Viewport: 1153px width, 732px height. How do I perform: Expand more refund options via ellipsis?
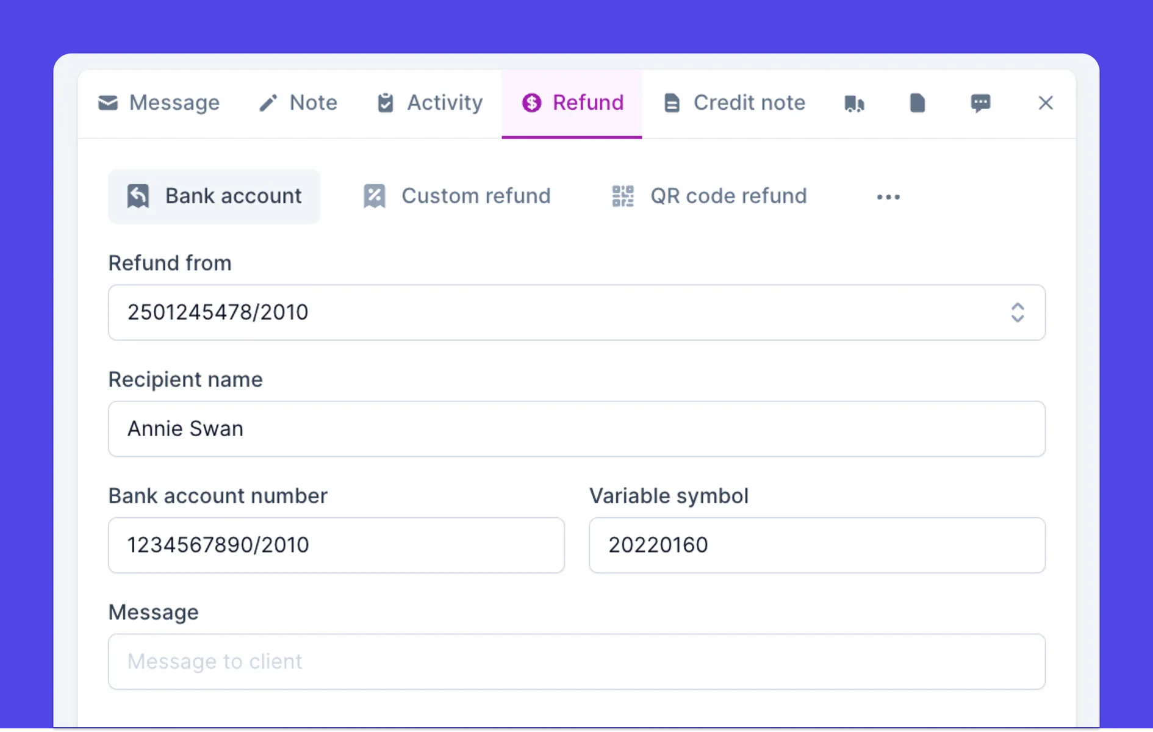click(888, 196)
